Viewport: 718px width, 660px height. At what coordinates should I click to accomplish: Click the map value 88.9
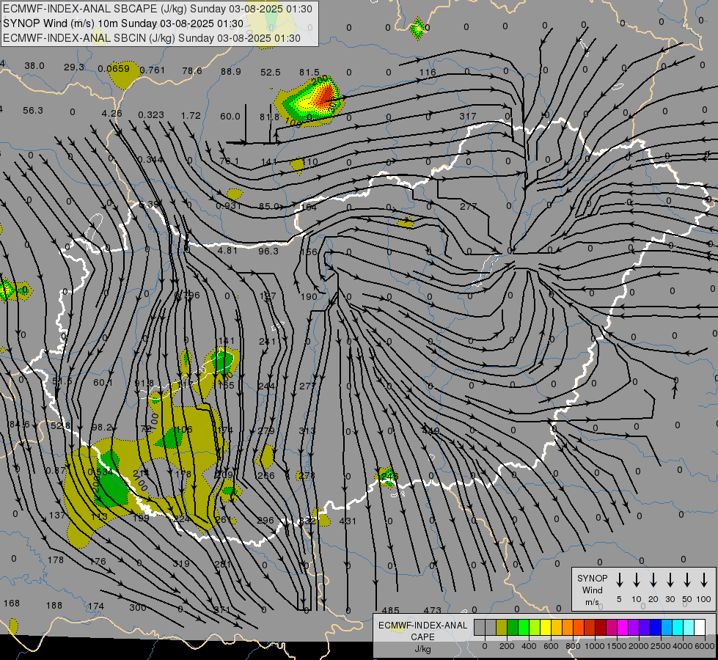[x=231, y=71]
